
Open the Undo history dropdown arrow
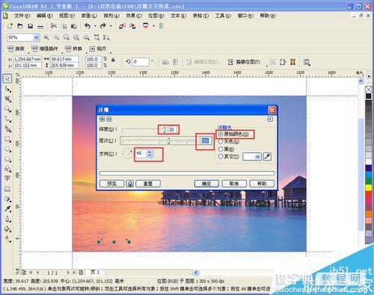coord(95,26)
